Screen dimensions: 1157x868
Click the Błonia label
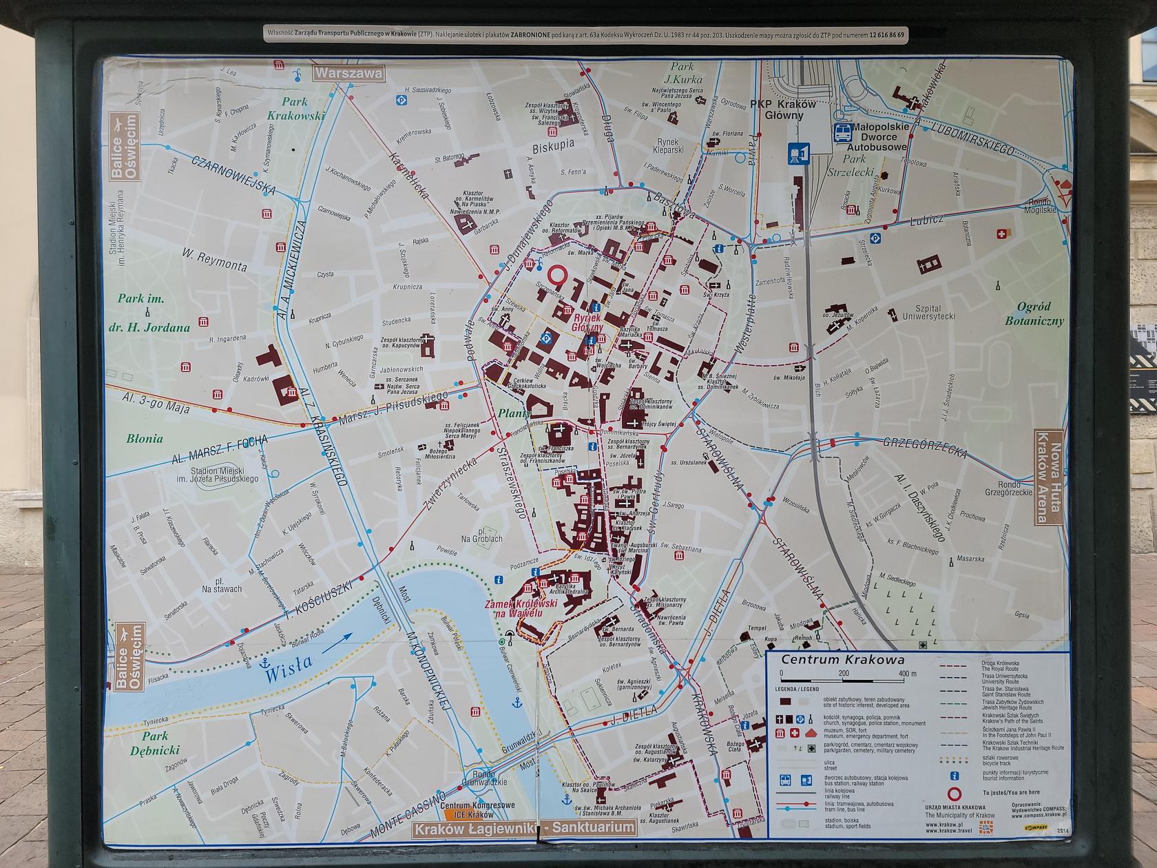pyautogui.click(x=145, y=438)
